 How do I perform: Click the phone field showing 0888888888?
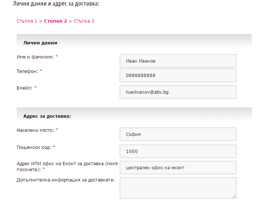(x=178, y=75)
